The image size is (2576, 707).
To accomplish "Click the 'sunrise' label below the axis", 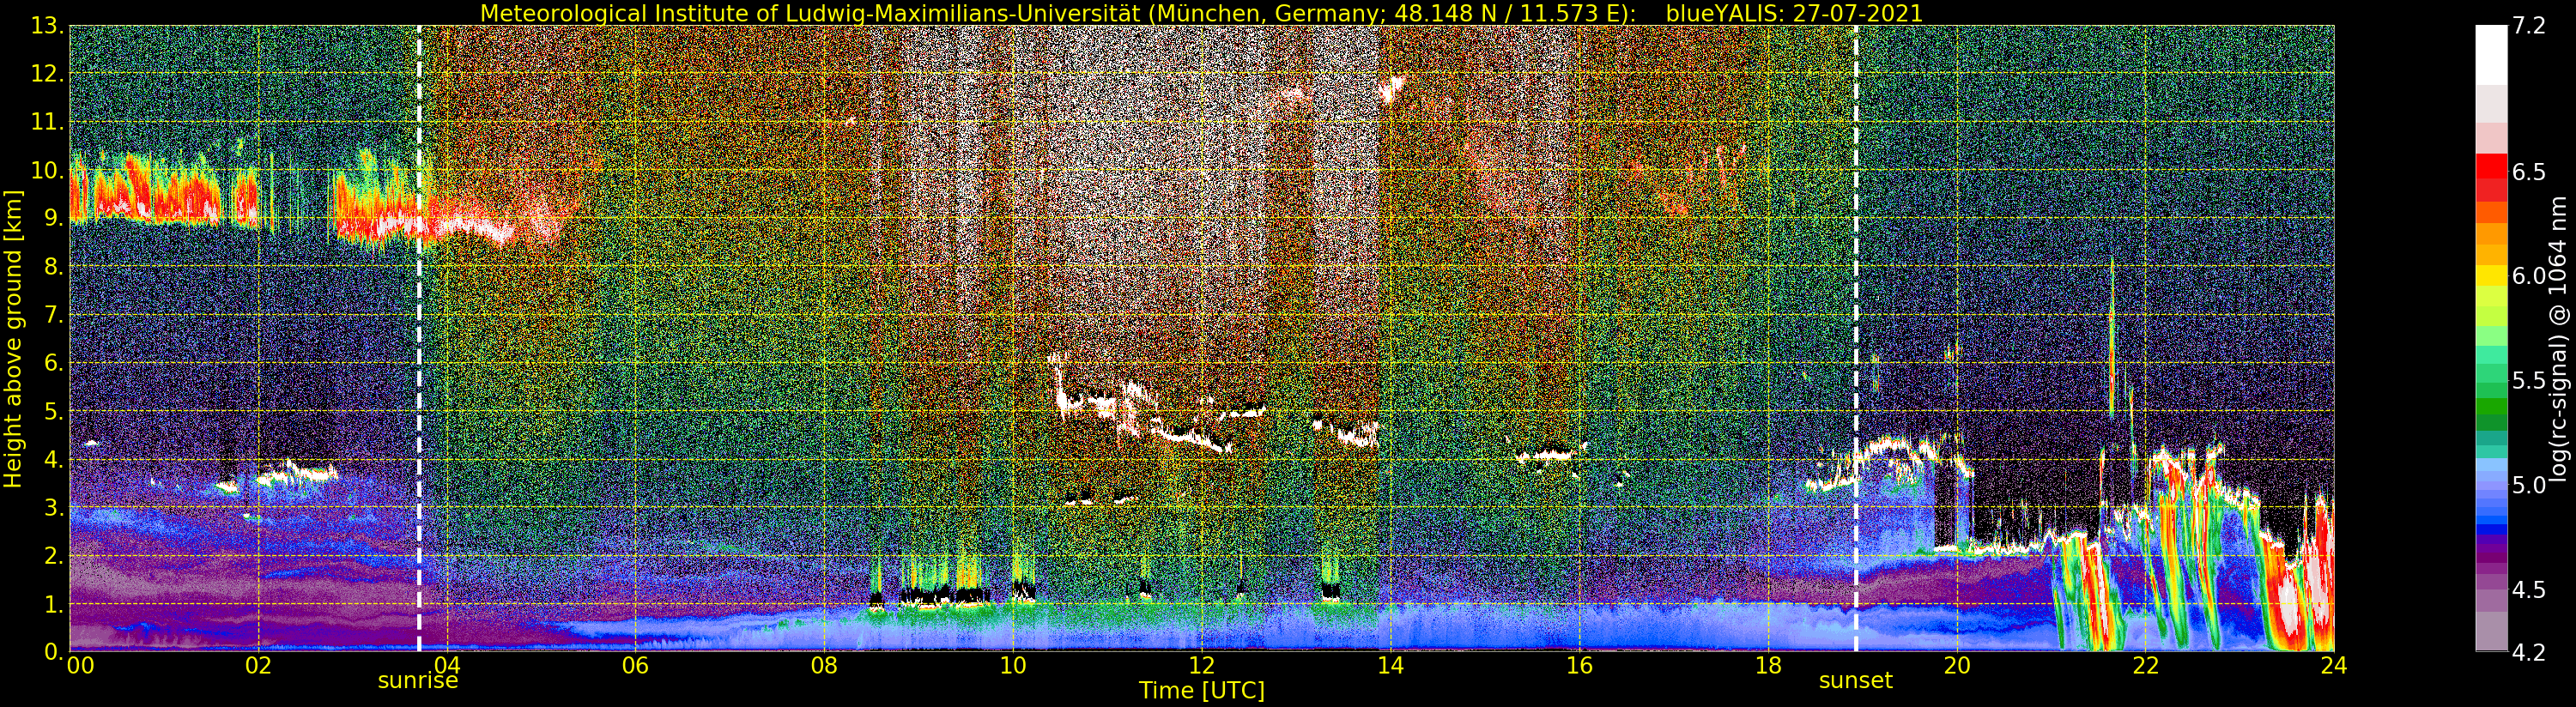I will click(417, 681).
